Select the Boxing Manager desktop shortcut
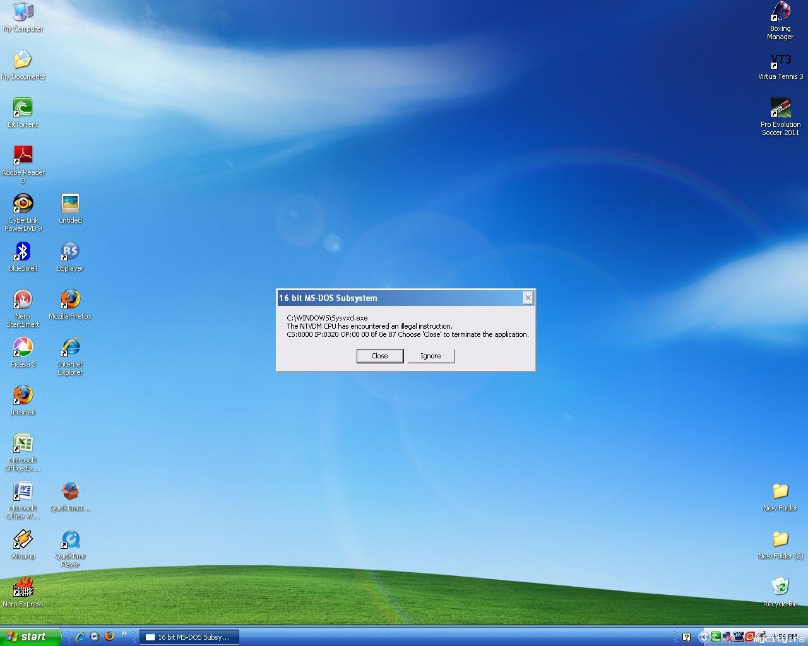This screenshot has width=808, height=646. coord(780,20)
